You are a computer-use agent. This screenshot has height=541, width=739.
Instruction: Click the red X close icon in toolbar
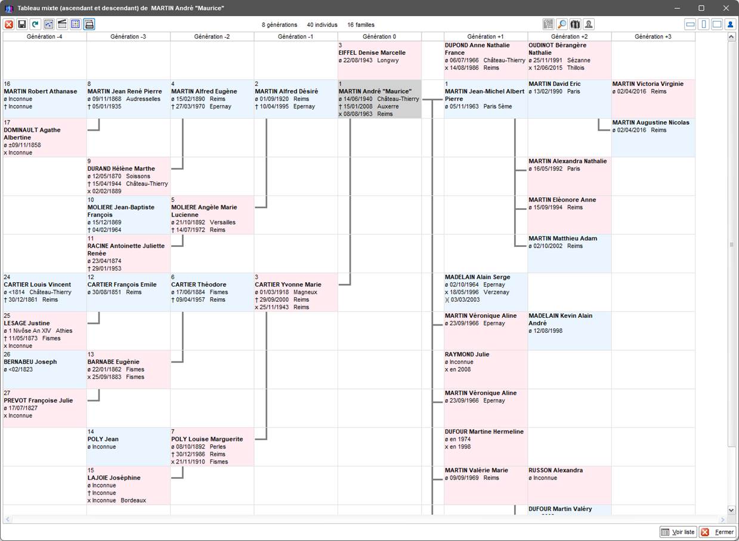[x=9, y=24]
